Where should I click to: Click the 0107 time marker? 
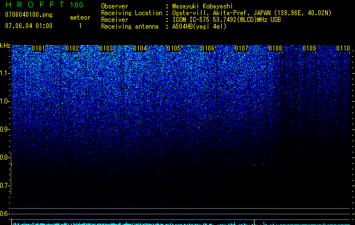[x=242, y=48]
